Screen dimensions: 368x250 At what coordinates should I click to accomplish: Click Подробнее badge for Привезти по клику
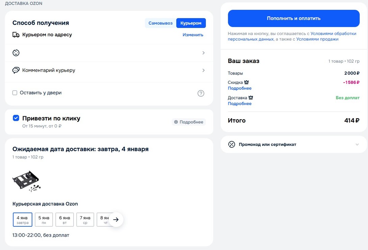pos(189,122)
